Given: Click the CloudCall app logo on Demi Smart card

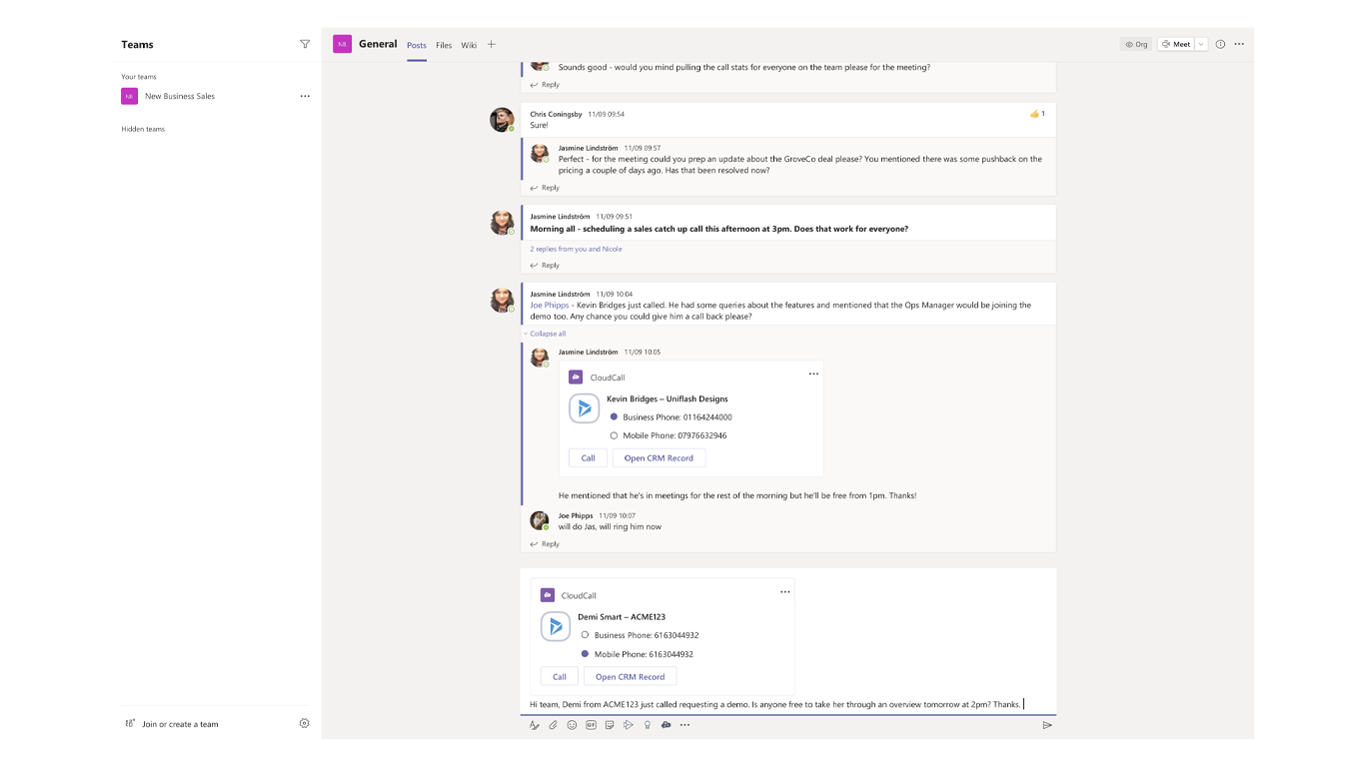Looking at the screenshot, I should click(x=547, y=595).
